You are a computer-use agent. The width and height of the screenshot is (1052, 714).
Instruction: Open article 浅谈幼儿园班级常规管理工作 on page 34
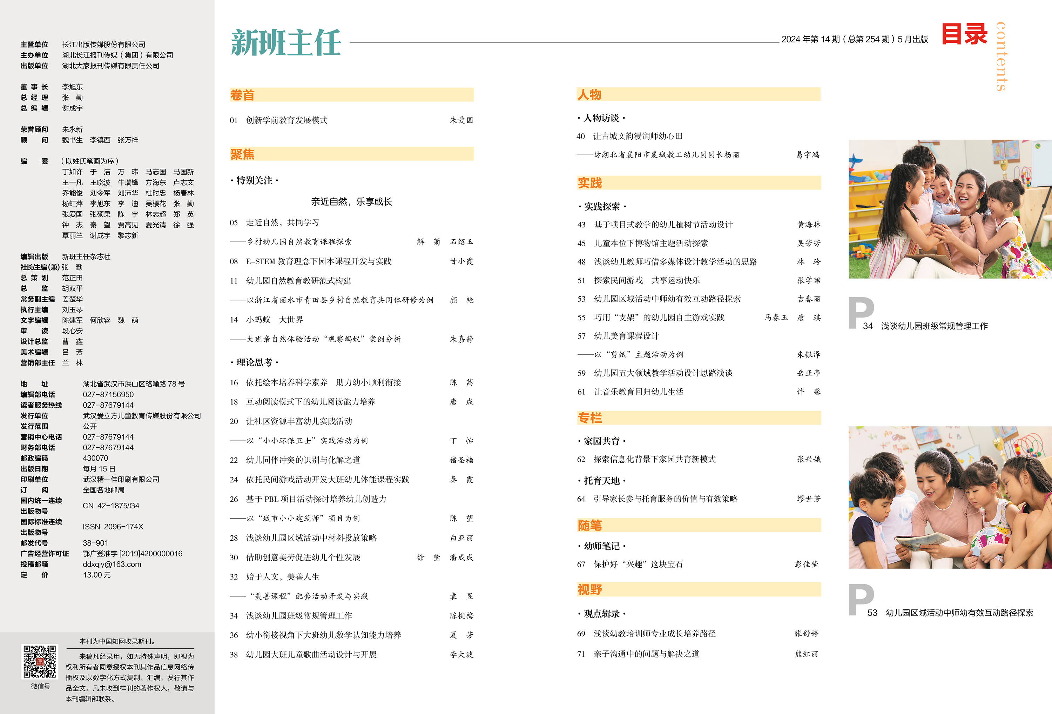tap(299, 615)
